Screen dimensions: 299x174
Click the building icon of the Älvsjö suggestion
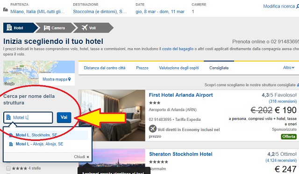tap(11, 144)
